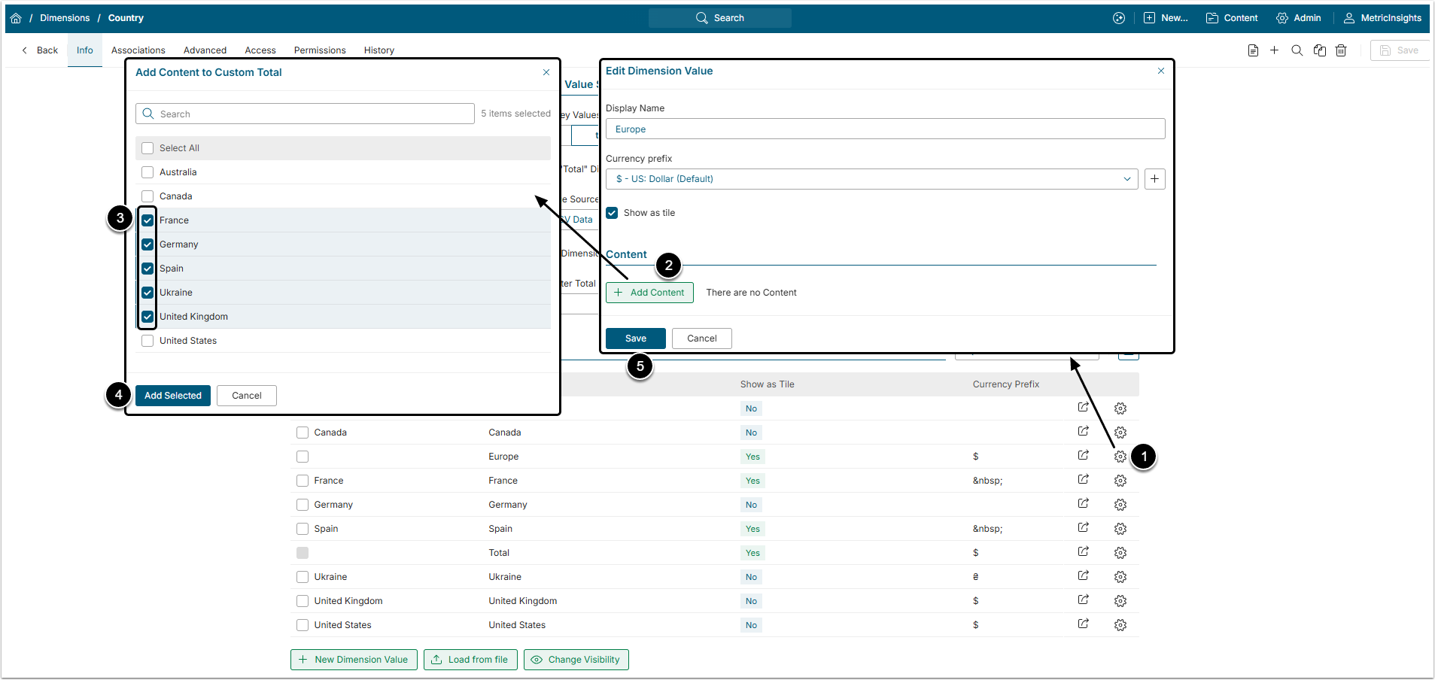Image resolution: width=1435 pixels, height=680 pixels.
Task: Click edit icon in France row
Action: (1083, 479)
